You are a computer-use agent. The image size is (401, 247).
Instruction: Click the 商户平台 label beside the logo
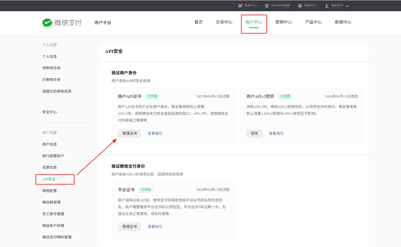pyautogui.click(x=103, y=23)
